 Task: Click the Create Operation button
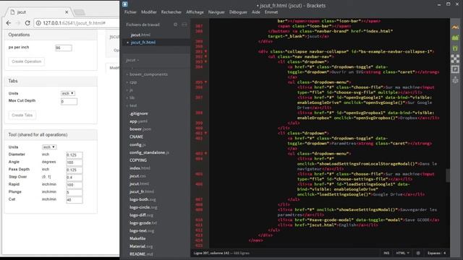27,61
